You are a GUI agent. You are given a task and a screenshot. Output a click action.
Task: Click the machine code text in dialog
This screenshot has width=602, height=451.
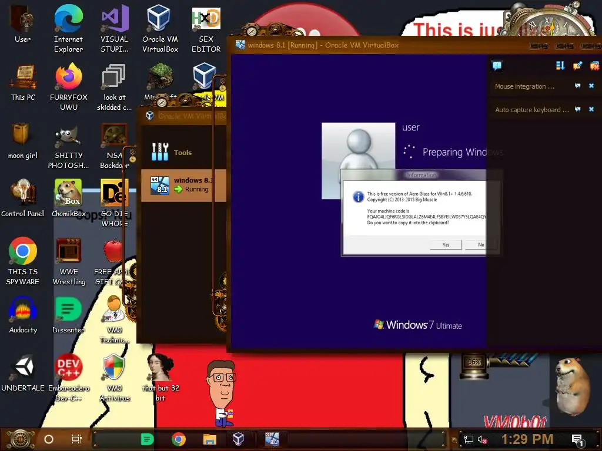point(426,217)
